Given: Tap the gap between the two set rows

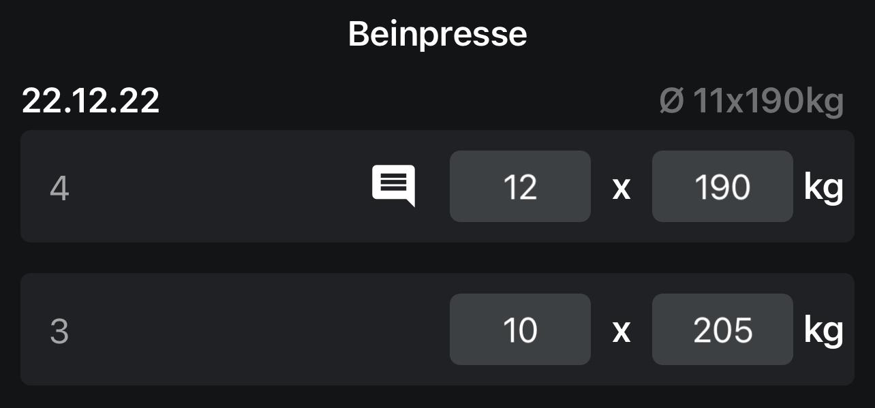Looking at the screenshot, I should pos(437,257).
